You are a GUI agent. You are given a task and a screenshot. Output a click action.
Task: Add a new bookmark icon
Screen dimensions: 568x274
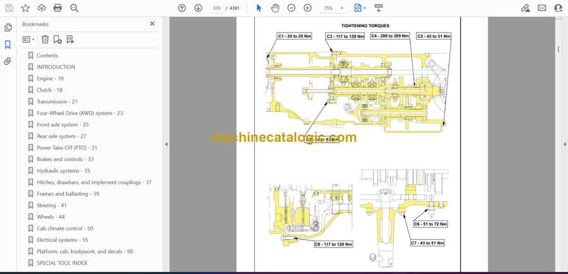point(57,40)
